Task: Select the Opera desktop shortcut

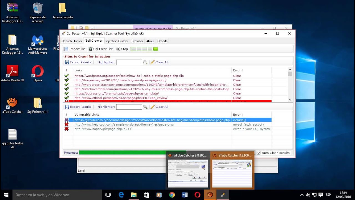Action: coord(38,74)
